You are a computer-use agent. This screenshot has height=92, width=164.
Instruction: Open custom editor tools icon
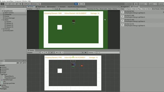click(20, 4)
